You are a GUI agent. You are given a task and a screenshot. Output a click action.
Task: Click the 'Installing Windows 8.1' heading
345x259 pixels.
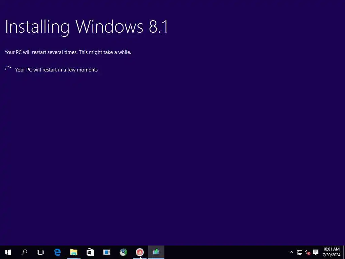(87, 27)
